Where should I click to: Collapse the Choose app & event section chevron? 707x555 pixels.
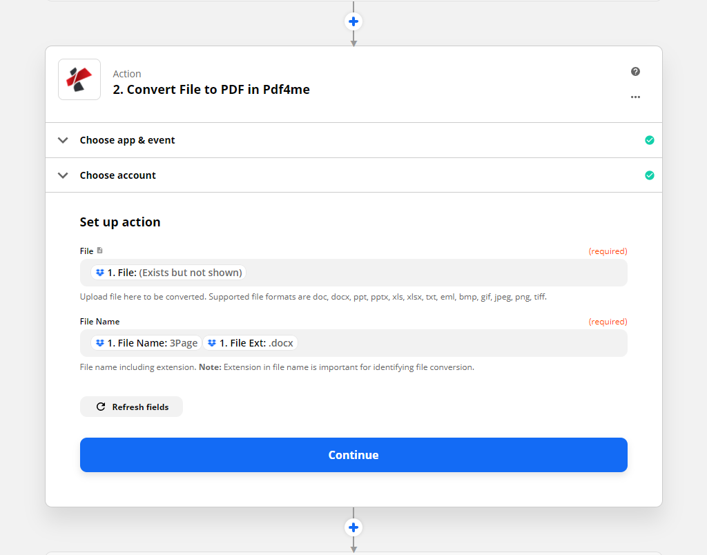point(63,139)
